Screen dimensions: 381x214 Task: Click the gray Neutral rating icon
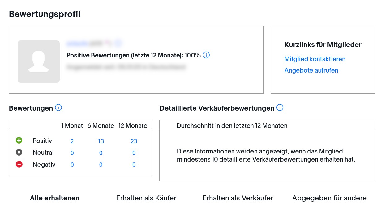[19, 153]
